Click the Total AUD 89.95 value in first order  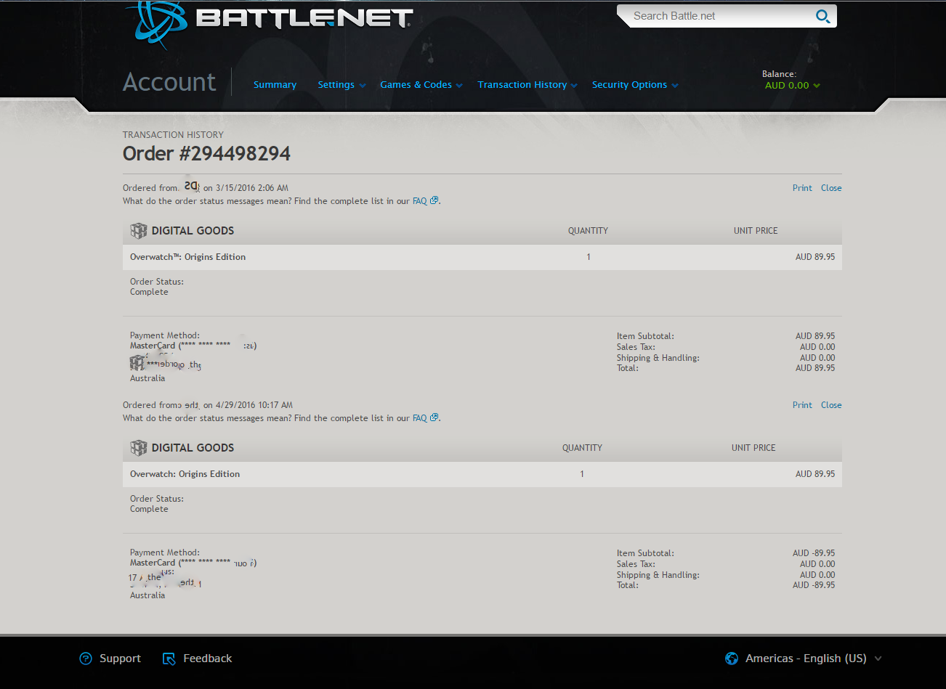[x=815, y=368]
